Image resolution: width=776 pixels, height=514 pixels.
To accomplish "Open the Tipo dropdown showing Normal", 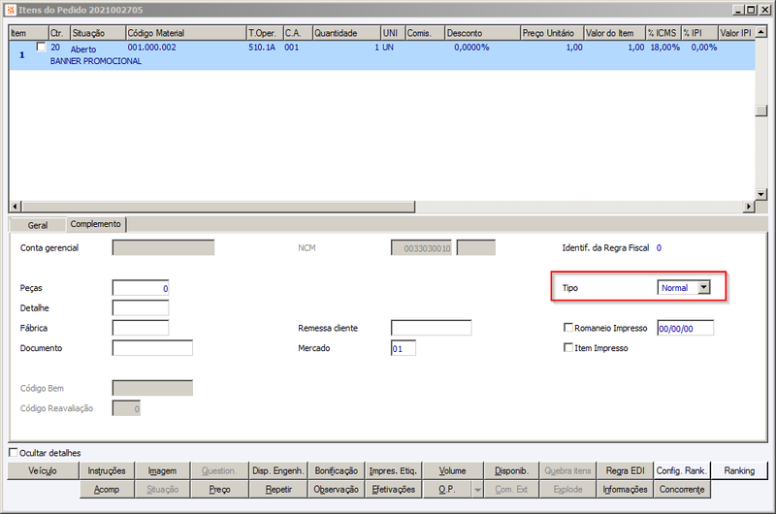I will click(x=703, y=287).
